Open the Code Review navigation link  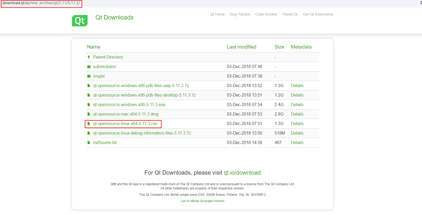(266, 14)
